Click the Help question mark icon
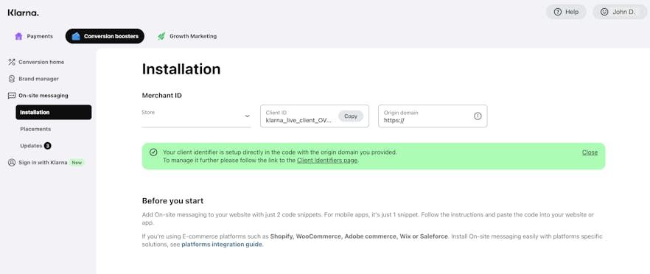650x274 pixels. (558, 12)
